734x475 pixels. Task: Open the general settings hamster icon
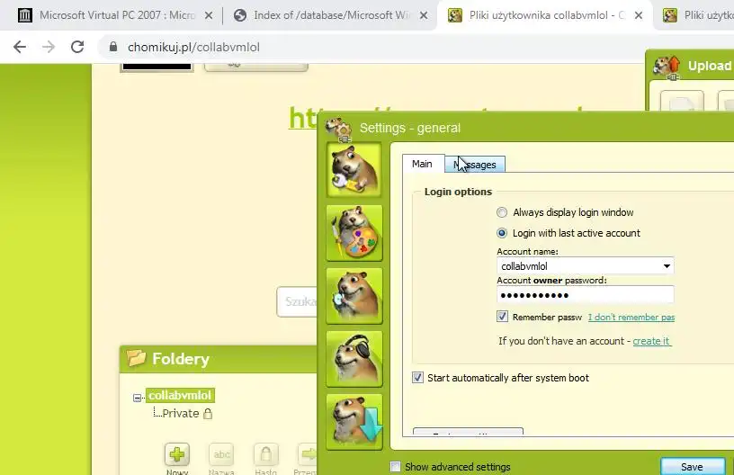[x=354, y=170]
